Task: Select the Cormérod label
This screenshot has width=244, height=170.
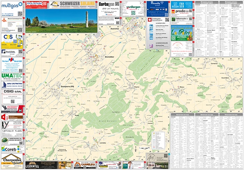Action: click(x=214, y=63)
